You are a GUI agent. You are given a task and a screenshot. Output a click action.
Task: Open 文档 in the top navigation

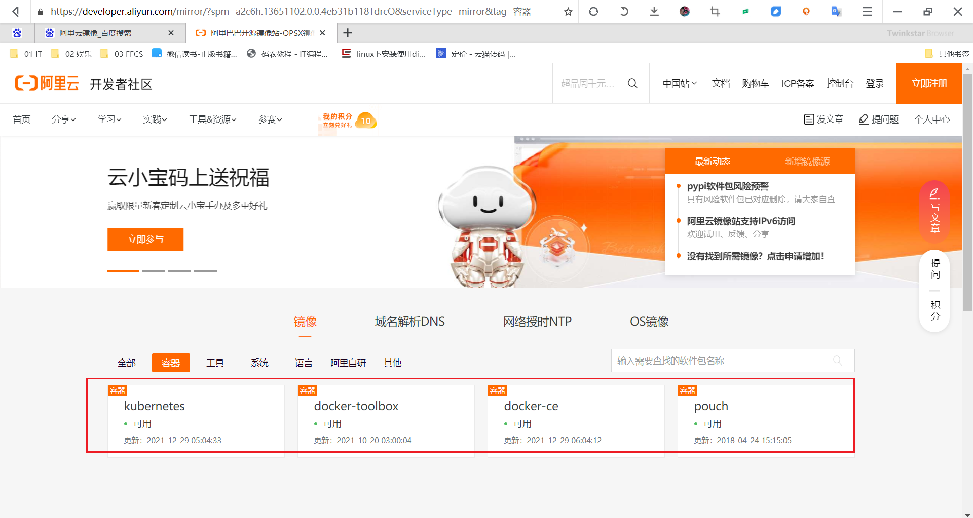(721, 84)
